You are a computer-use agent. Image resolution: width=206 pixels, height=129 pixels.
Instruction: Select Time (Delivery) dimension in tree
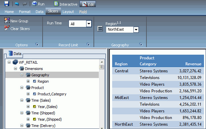tap(43, 126)
